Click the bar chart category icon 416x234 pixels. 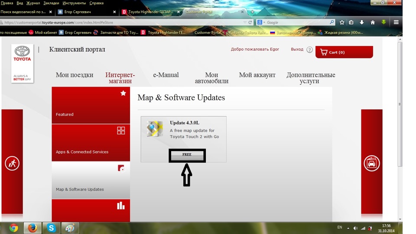121,205
